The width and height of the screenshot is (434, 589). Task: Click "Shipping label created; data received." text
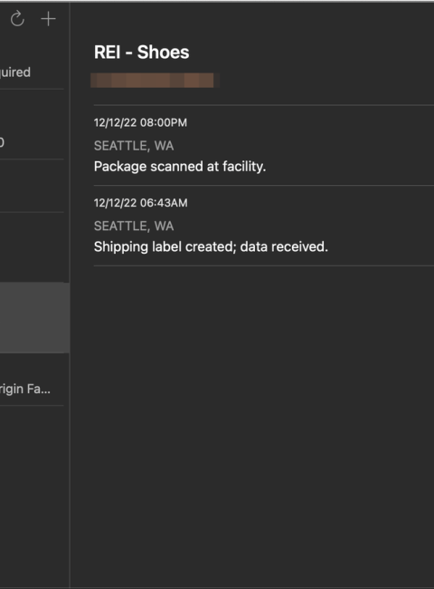tap(211, 246)
